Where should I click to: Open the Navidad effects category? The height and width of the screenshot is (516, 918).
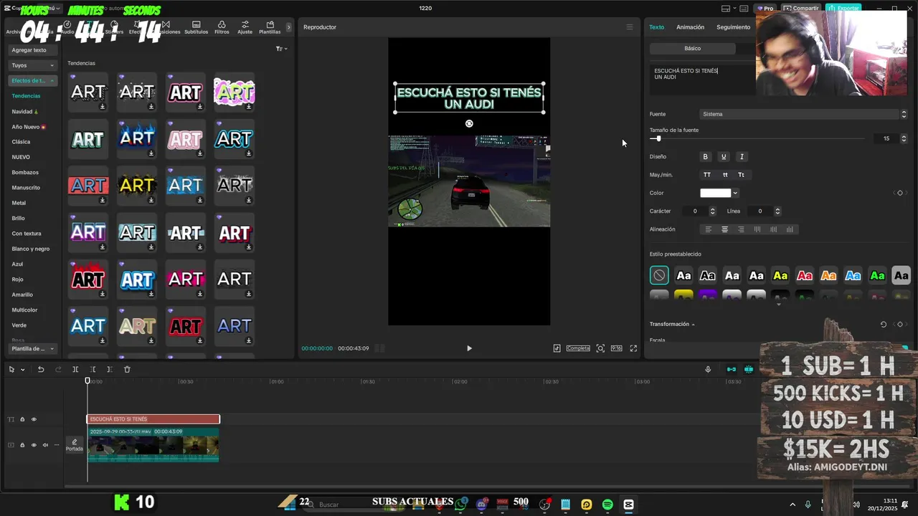point(25,112)
